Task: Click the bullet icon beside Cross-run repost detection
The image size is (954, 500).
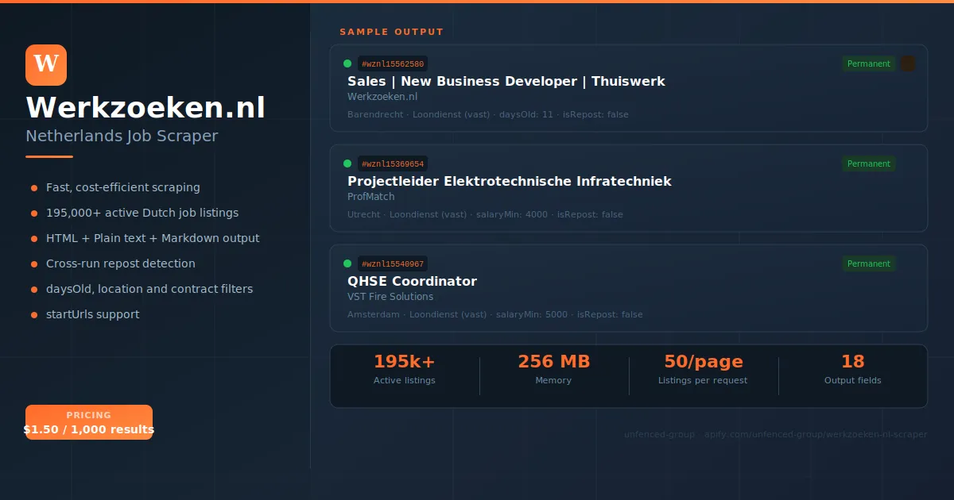Action: point(33,263)
